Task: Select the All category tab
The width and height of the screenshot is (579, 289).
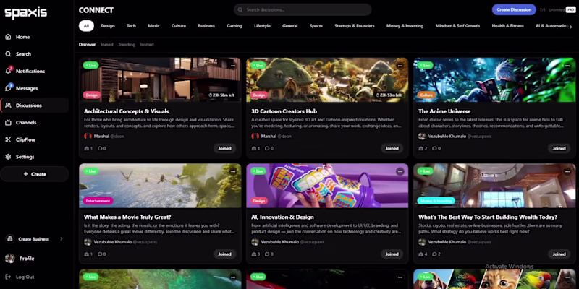Action: (x=86, y=26)
